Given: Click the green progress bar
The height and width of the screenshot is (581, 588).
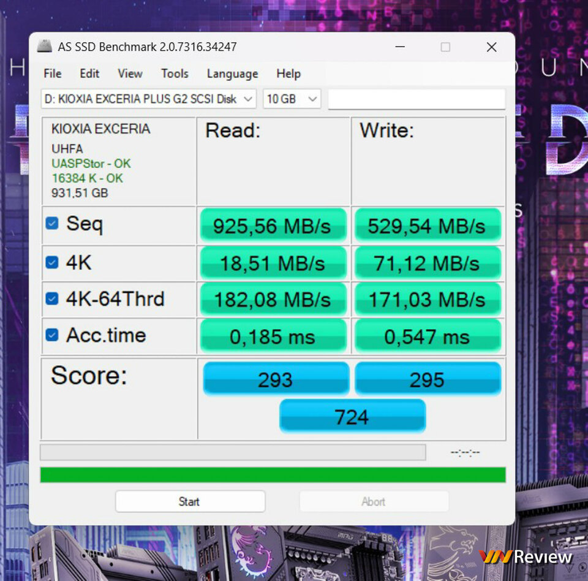Looking at the screenshot, I should (273, 475).
